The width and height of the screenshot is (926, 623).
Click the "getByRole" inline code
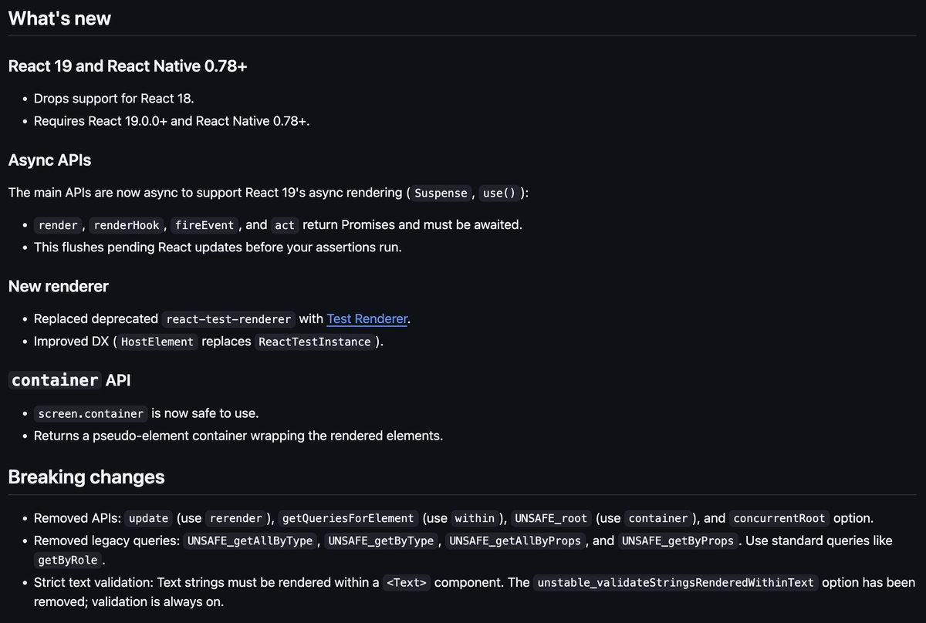click(68, 561)
